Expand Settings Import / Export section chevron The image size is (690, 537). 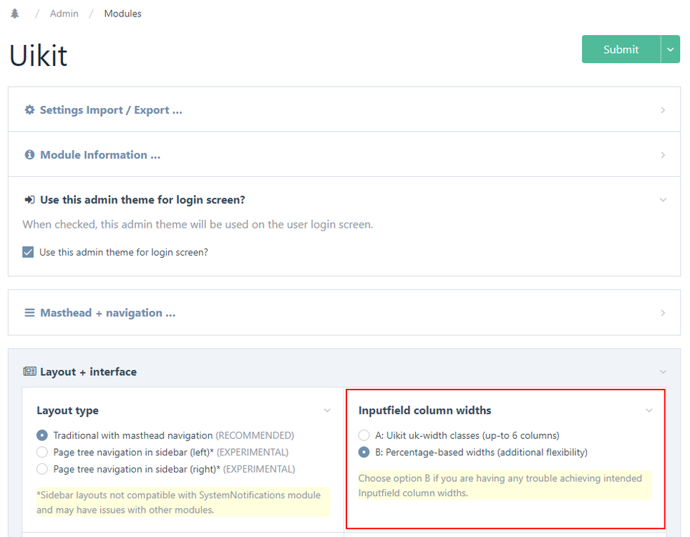click(x=663, y=110)
